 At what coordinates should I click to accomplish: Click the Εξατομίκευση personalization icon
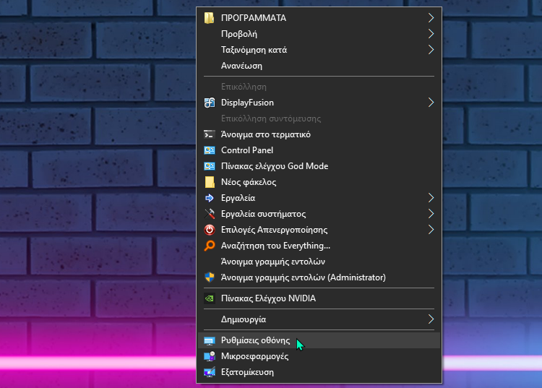[210, 372]
